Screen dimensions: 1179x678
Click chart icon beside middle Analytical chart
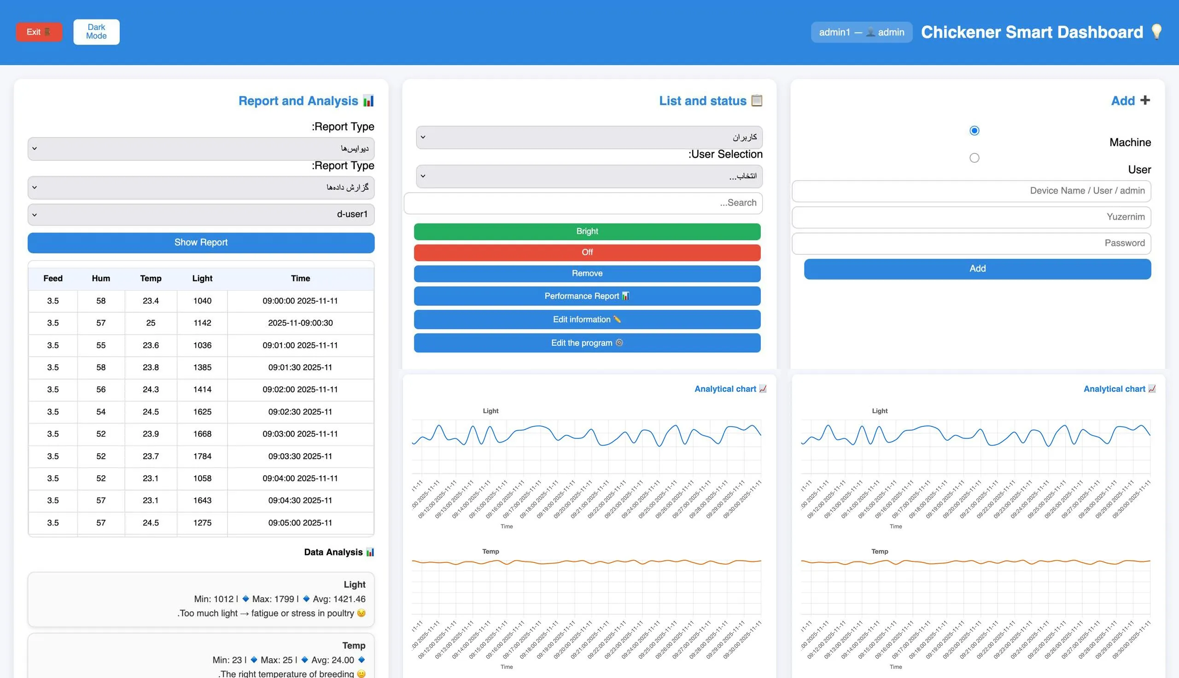(763, 389)
